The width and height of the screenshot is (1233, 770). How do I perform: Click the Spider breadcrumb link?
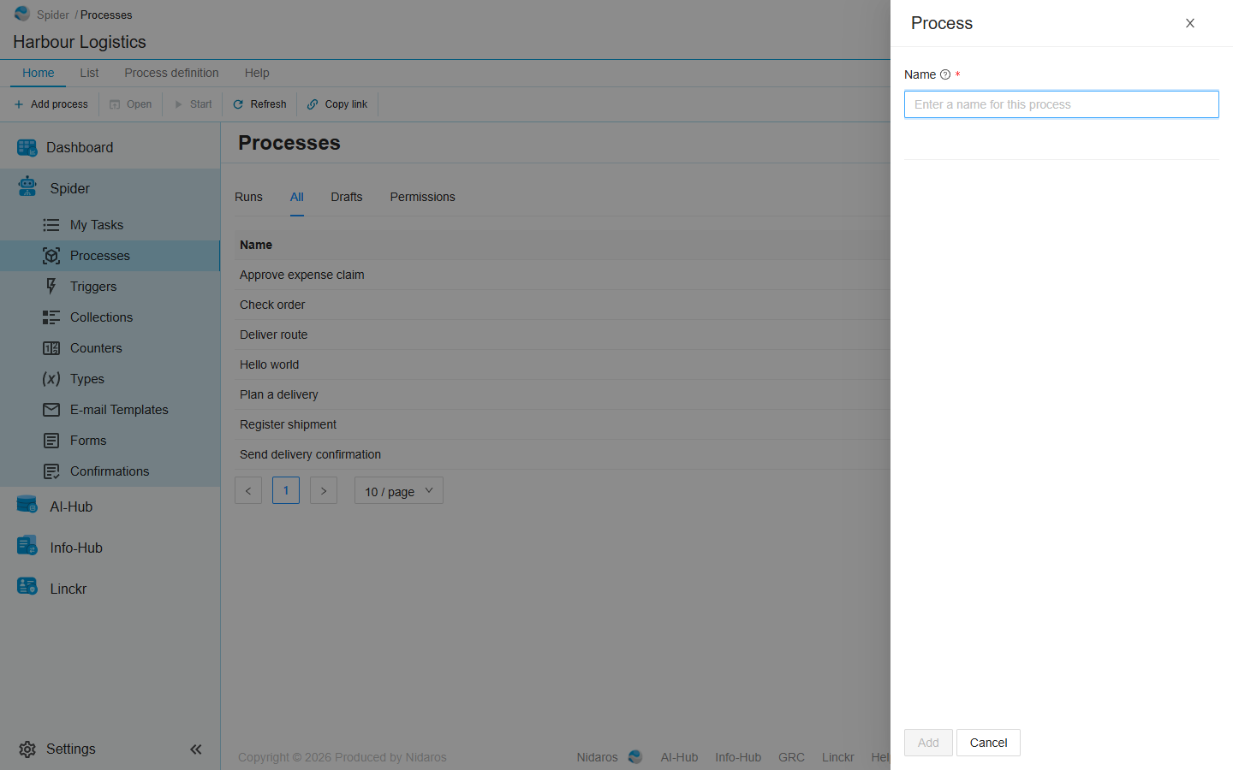pyautogui.click(x=53, y=15)
